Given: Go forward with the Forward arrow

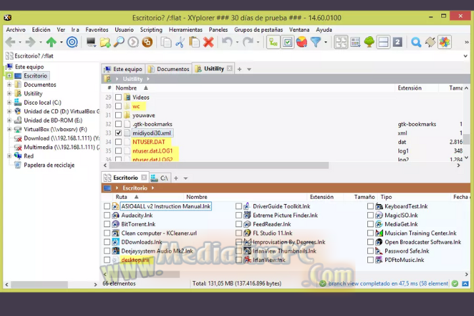Looking at the screenshot, I should pos(30,42).
